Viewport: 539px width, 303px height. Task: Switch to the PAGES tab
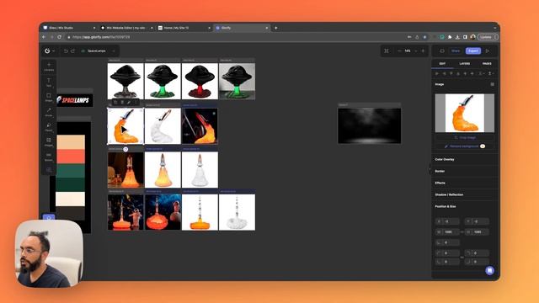point(487,64)
